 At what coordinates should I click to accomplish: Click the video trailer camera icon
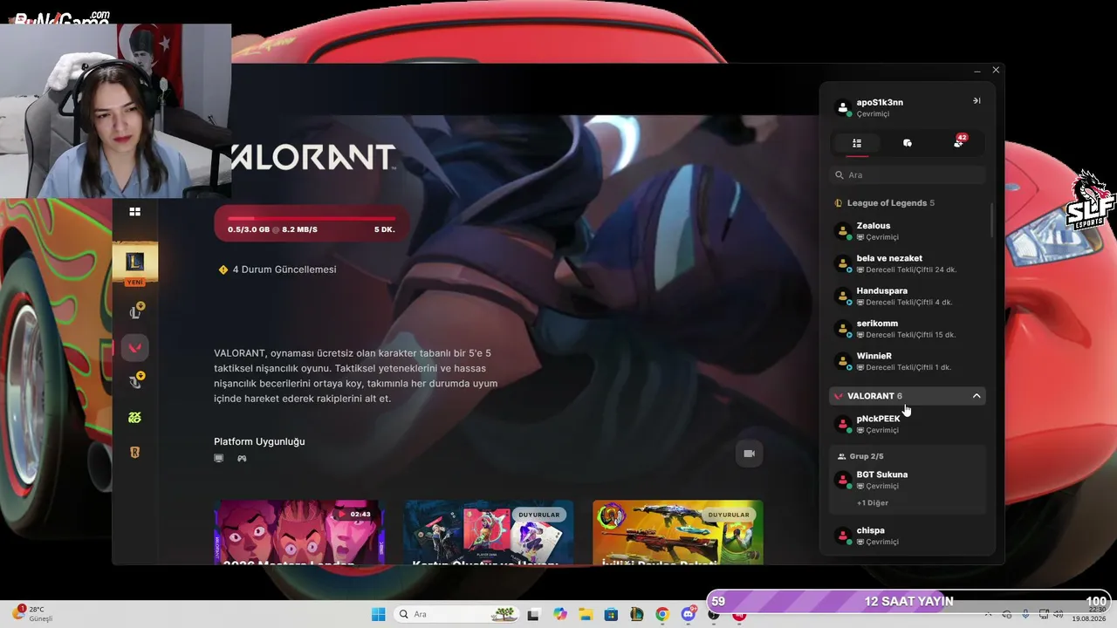coord(749,454)
